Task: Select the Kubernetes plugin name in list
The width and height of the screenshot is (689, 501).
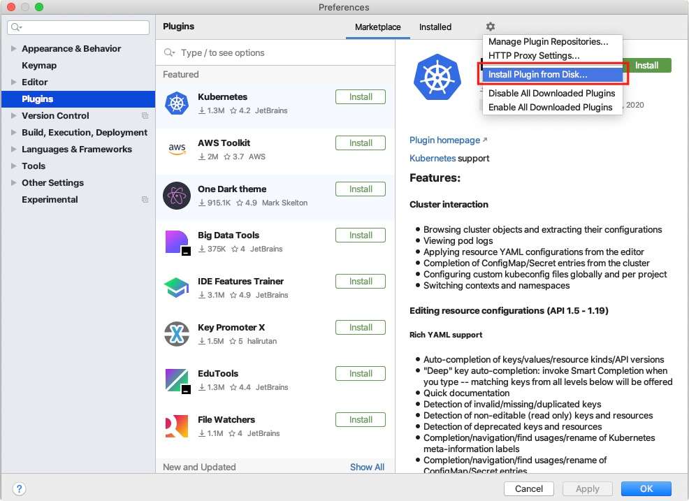Action: tap(222, 96)
